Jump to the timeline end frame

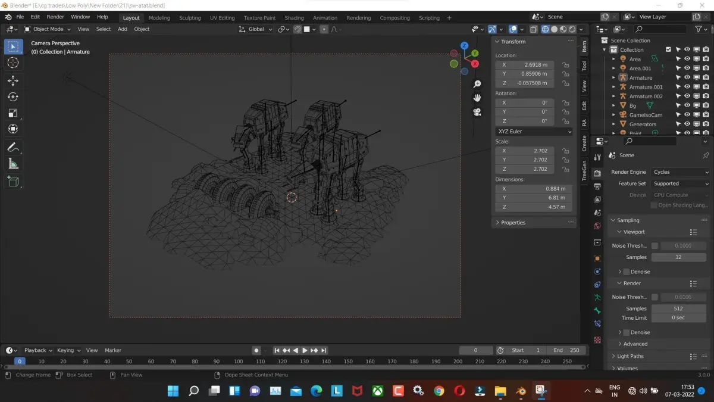(323, 350)
